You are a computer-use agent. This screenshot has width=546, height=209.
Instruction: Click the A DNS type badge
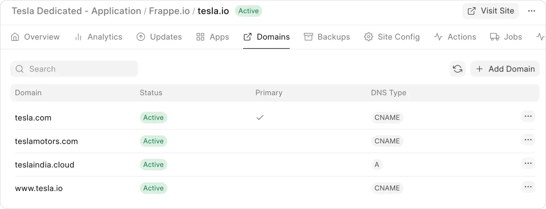(x=377, y=164)
